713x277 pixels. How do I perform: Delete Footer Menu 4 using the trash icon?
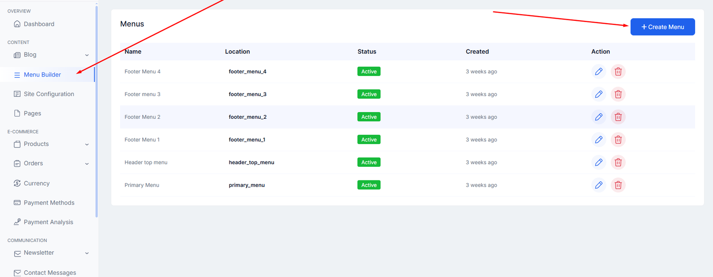click(618, 72)
